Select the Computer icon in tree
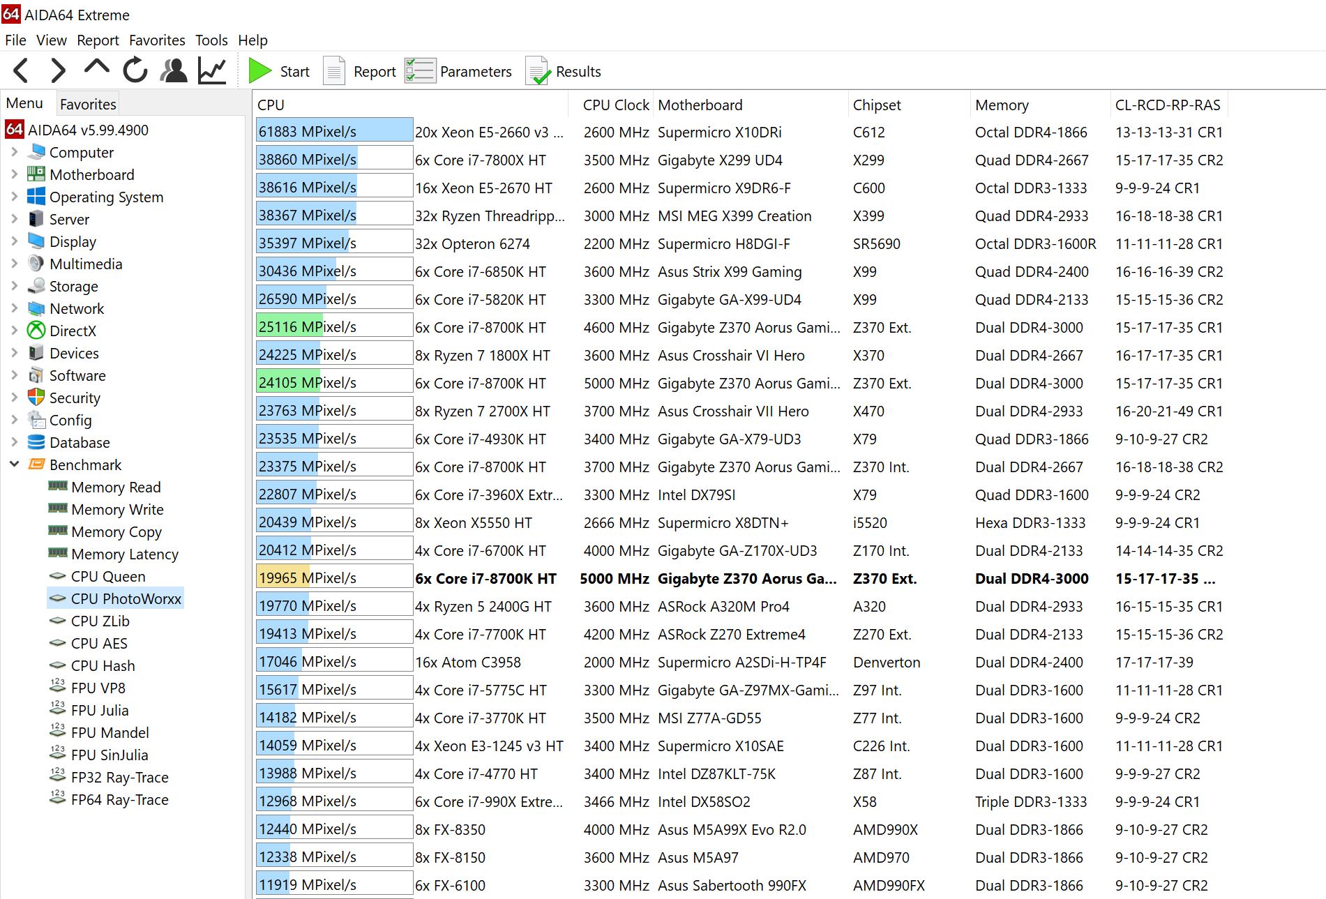 click(x=36, y=151)
